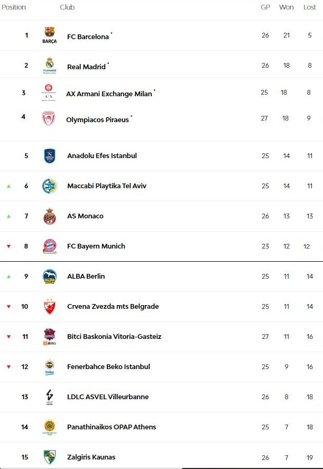This screenshot has width=323, height=469.
Task: Sort standings by Won column header
Action: click(x=287, y=7)
